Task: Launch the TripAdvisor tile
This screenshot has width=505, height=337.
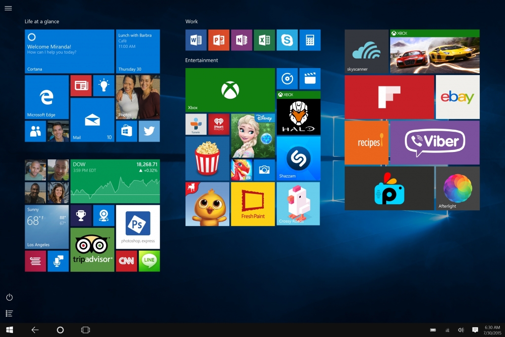Action: tap(92, 250)
